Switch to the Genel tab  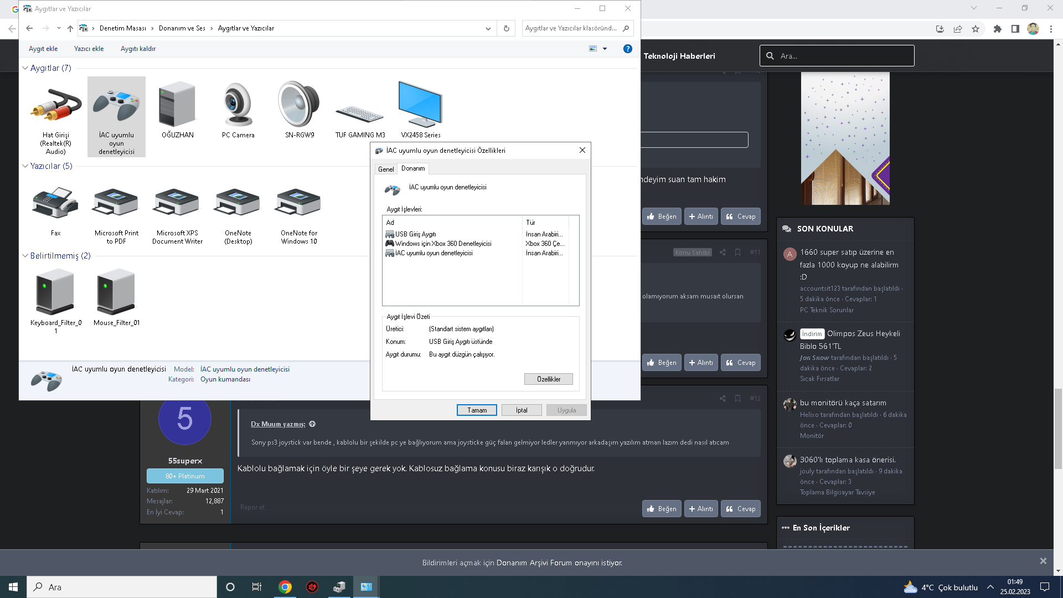(x=386, y=169)
